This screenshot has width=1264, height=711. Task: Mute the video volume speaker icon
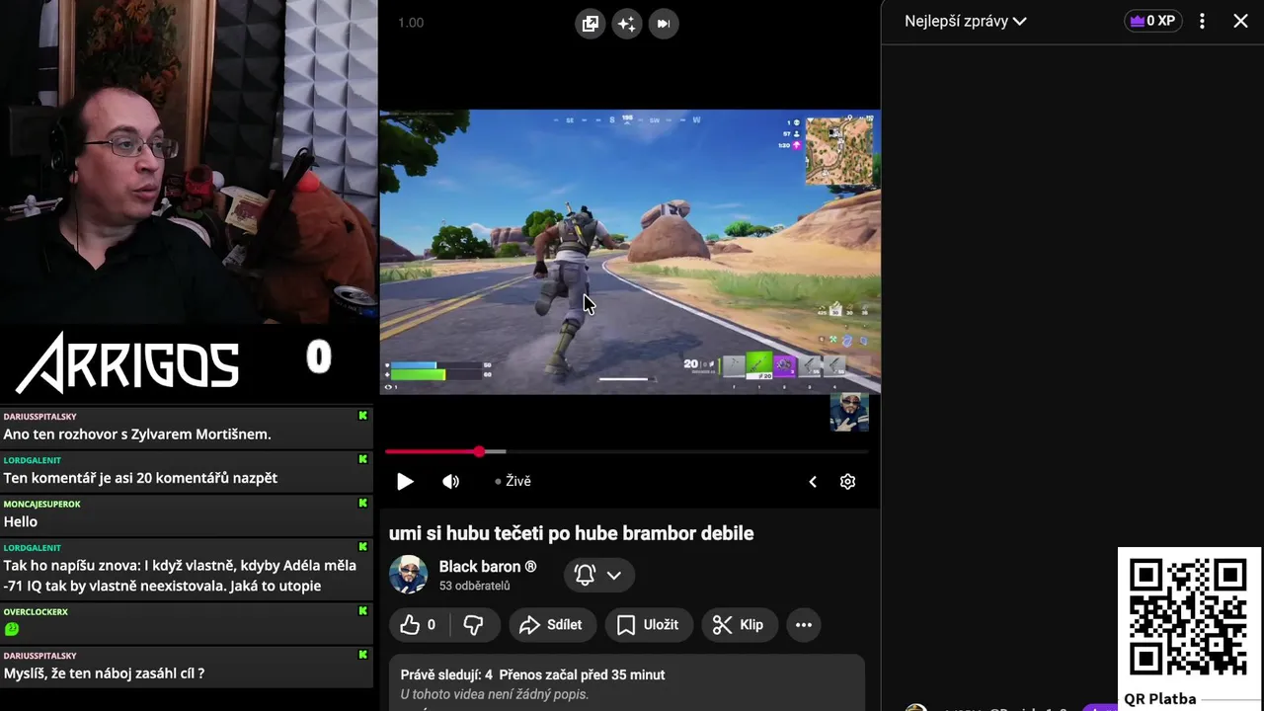tap(450, 482)
